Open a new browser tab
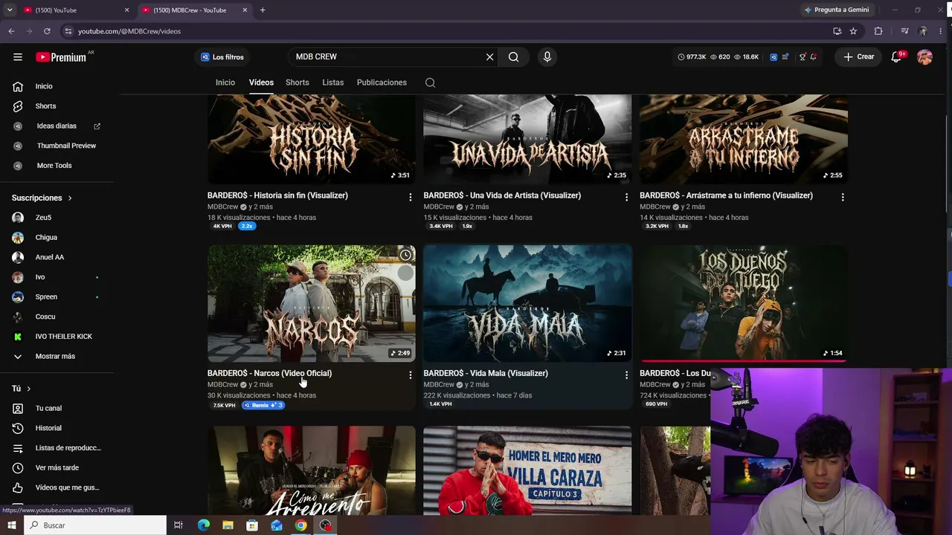 point(263,10)
